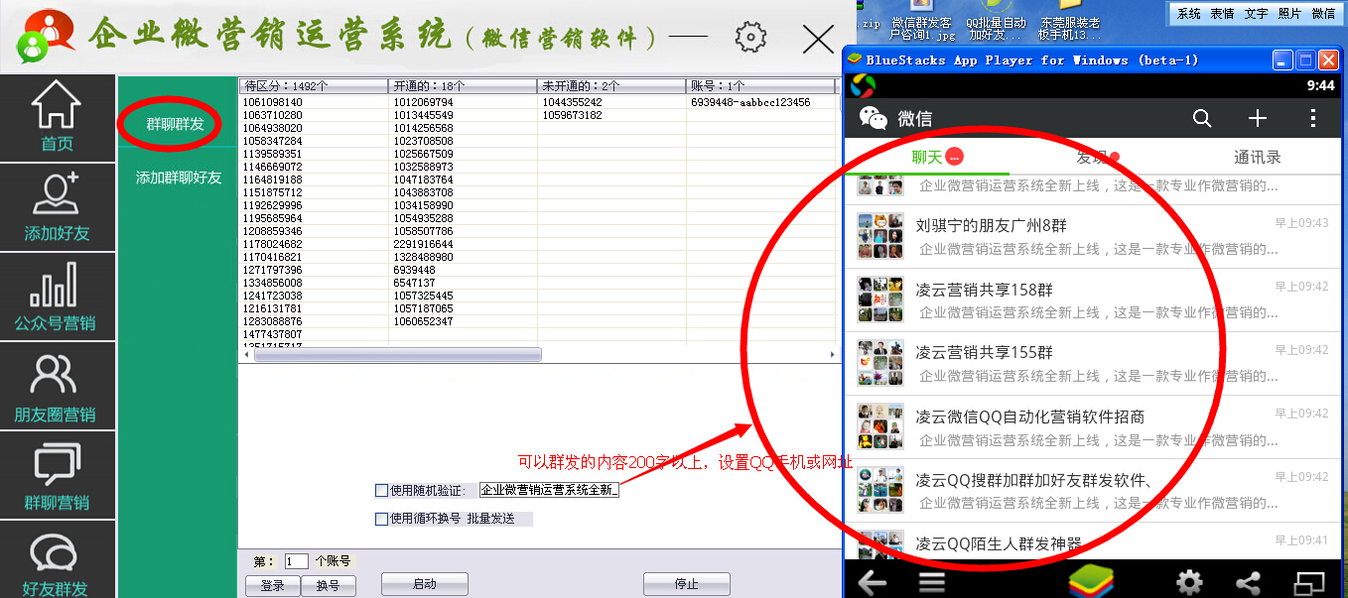Switch to WeChat 发现 tab
Screen dimensions: 1348x598
pyautogui.click(x=1092, y=158)
